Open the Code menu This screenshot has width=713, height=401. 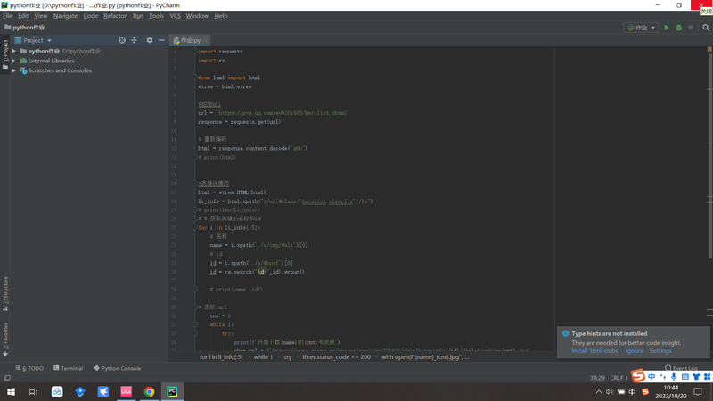(91, 16)
